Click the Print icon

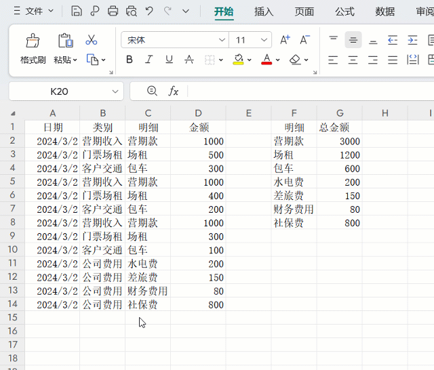coord(113,12)
